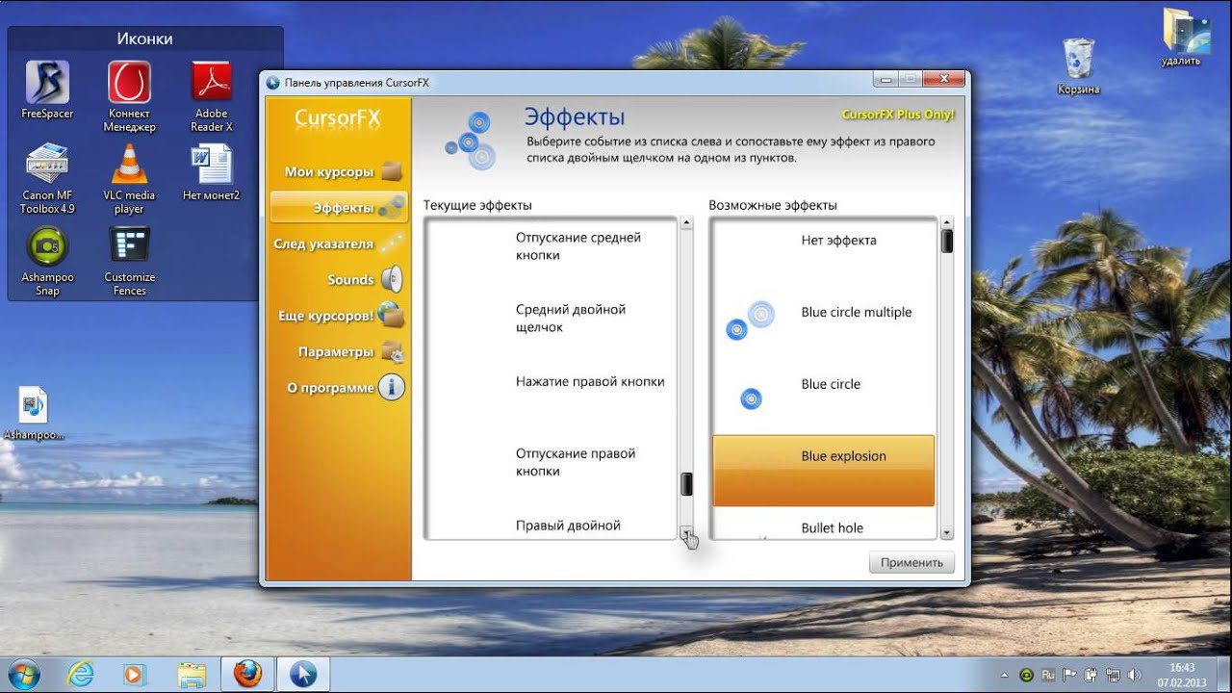Viewport: 1232px width, 693px height.
Task: Open Adobe Reader X icon
Action: pos(212,96)
